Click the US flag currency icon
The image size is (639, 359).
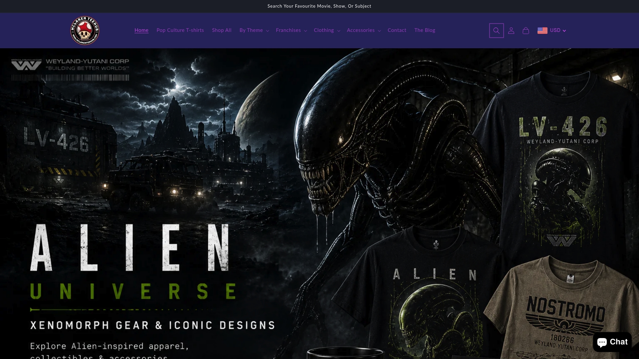(542, 31)
